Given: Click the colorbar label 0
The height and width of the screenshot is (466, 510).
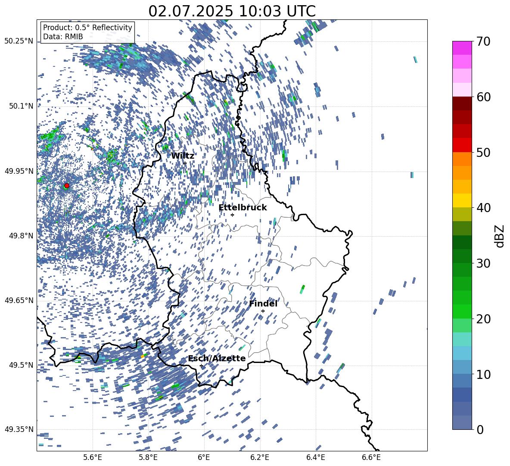Looking at the screenshot, I should click(480, 429).
